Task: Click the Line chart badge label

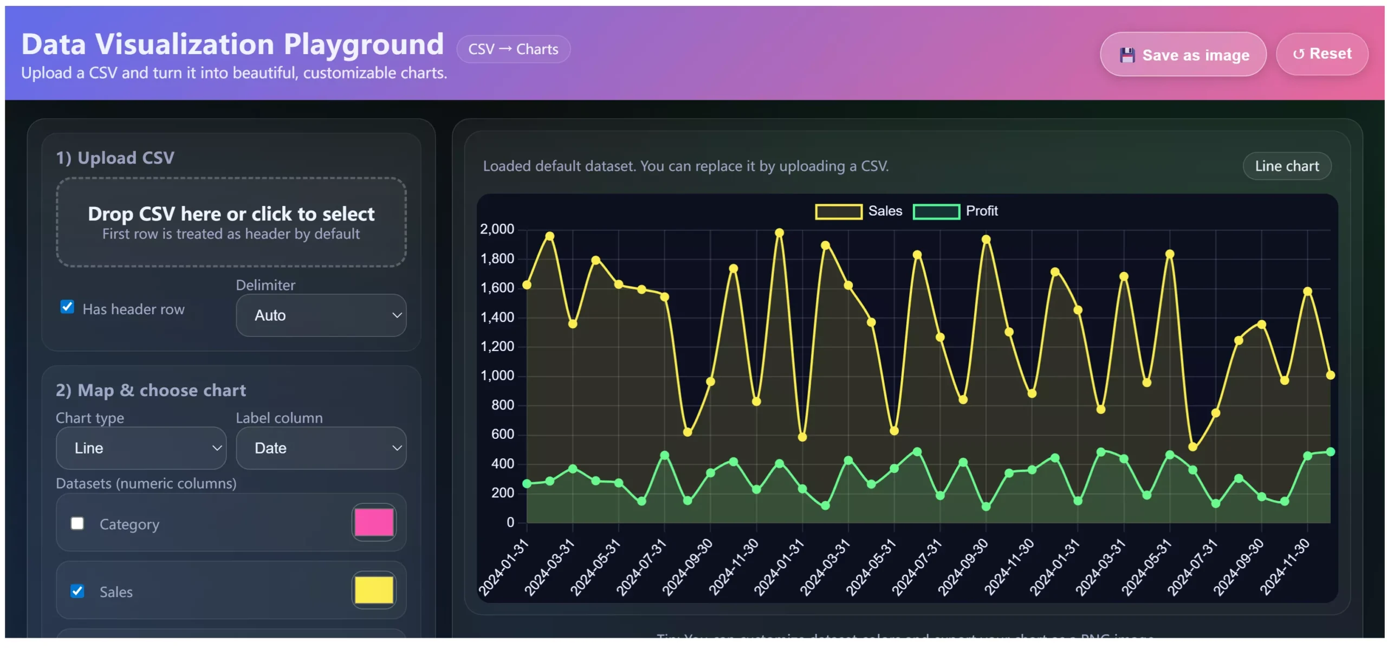Action: [x=1286, y=166]
